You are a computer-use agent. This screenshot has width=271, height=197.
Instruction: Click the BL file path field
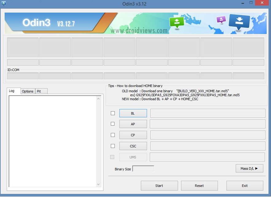pyautogui.click(x=208, y=113)
